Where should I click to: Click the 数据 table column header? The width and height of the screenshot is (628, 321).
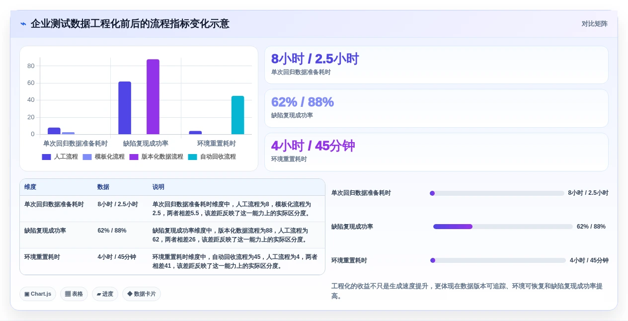pos(103,187)
